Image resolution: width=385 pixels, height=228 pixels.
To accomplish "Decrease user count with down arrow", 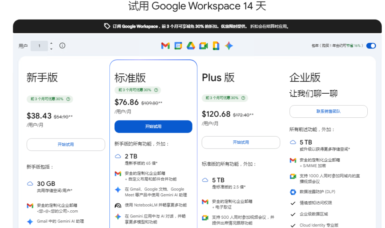I will click(52, 49).
